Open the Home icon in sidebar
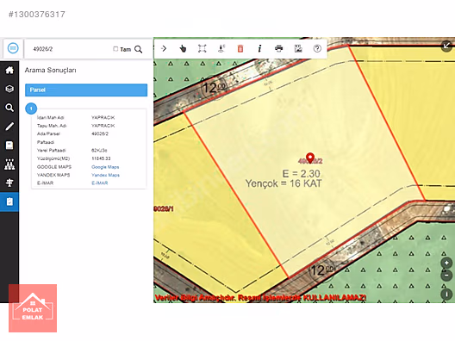The image size is (455, 341). pos(9,70)
